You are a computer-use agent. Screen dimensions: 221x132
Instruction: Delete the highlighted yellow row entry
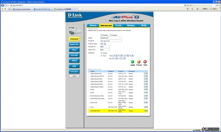coord(146,111)
